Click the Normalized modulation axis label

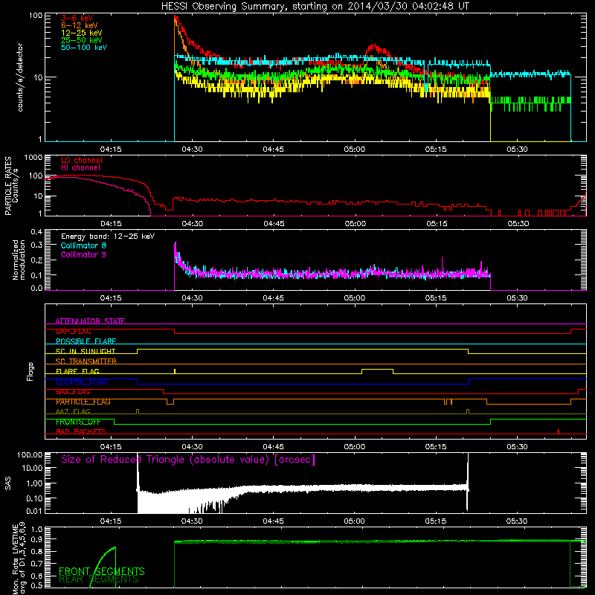(x=19, y=260)
